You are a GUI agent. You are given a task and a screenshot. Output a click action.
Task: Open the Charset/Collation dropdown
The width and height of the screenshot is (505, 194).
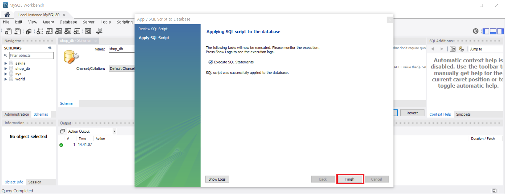click(122, 68)
